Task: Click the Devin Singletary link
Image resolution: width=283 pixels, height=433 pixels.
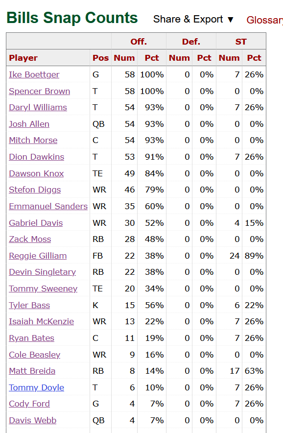Action: pos(42,272)
